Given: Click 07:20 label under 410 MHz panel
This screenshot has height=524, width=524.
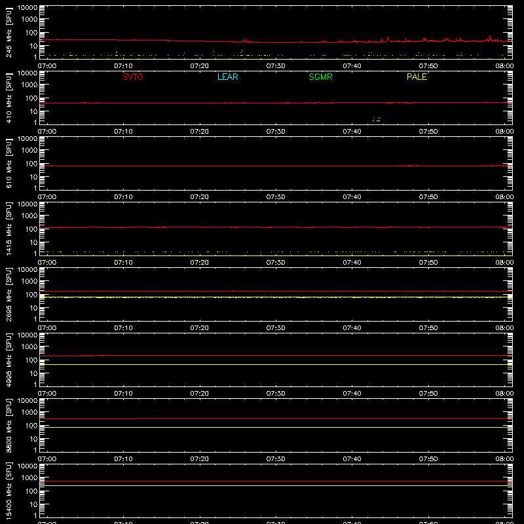Looking at the screenshot, I should click(200, 132).
